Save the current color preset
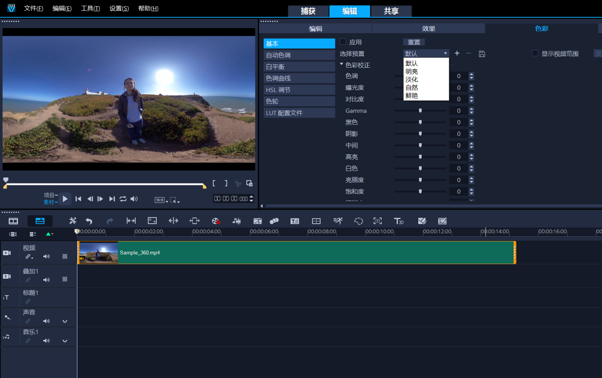Screen dimensions: 602x378 [x=482, y=53]
